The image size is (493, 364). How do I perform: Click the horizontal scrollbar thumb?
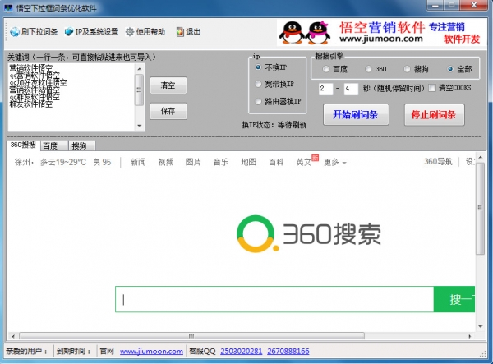[x=191, y=336]
